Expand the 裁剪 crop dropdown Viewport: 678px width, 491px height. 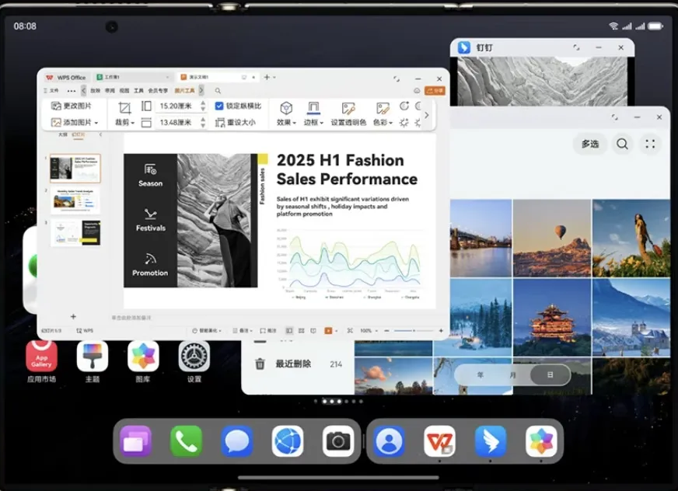point(124,122)
